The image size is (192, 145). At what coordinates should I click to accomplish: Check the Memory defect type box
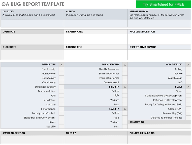[61, 105]
